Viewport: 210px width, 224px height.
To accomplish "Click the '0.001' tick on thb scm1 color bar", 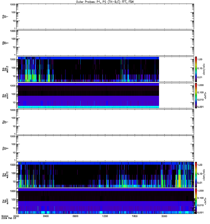I will [200, 107].
